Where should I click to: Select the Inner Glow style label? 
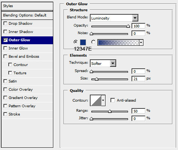[18, 48]
